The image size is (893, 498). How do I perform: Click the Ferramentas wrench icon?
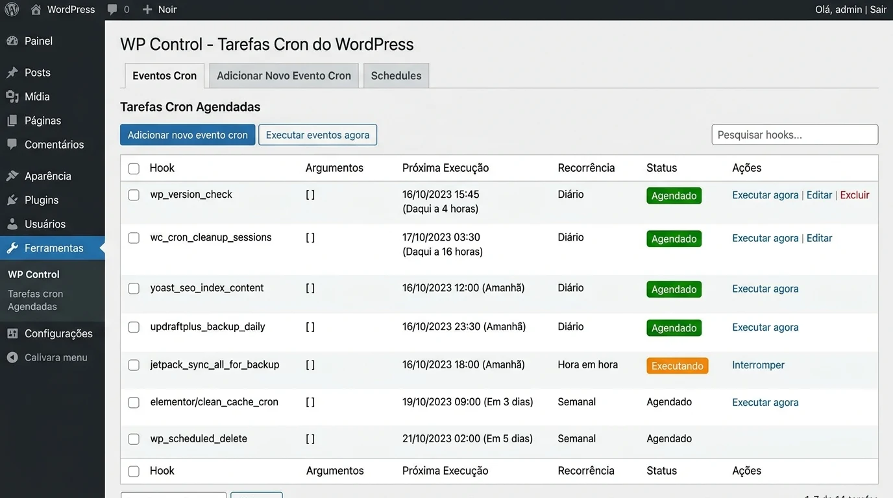pos(12,248)
